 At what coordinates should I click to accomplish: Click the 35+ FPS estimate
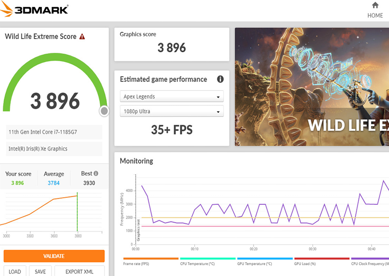pyautogui.click(x=172, y=130)
